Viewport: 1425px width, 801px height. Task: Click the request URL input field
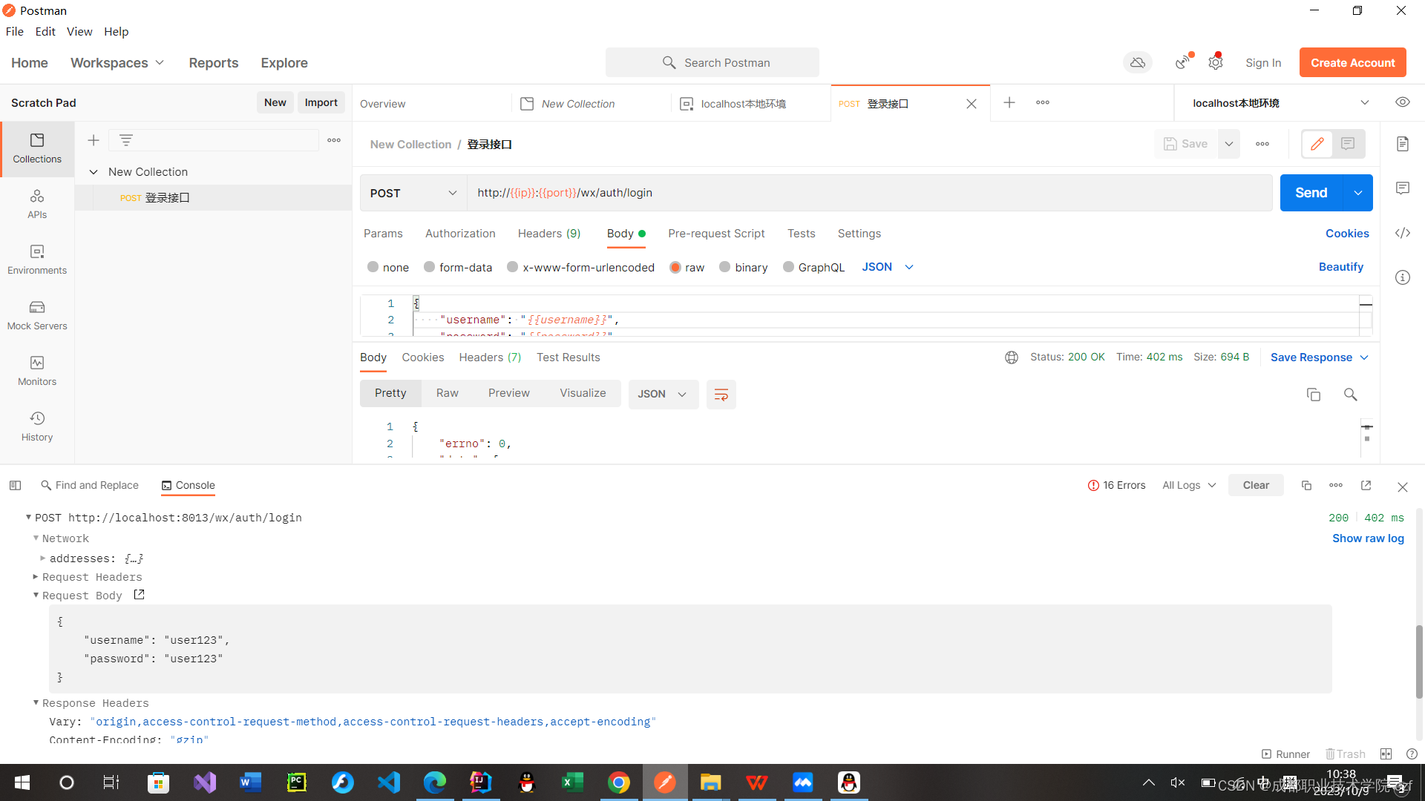point(868,193)
